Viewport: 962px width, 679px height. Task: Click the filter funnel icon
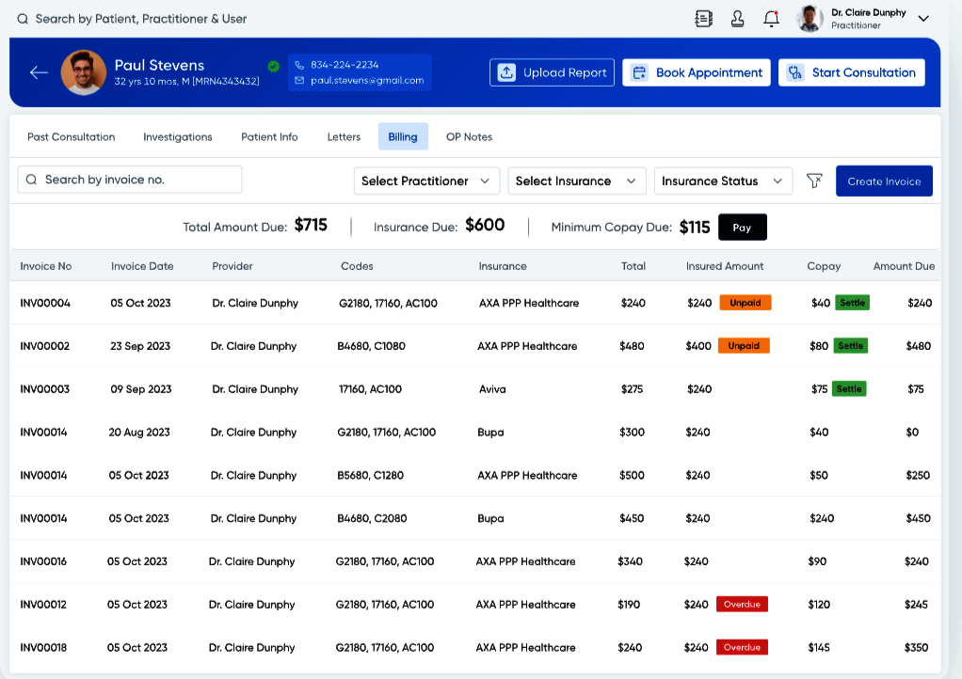pos(814,181)
